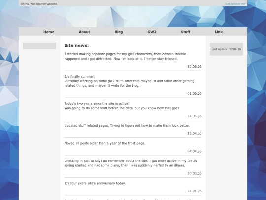Click the 'Site news:' heading
This screenshot has height=200, width=266.
click(x=76, y=45)
